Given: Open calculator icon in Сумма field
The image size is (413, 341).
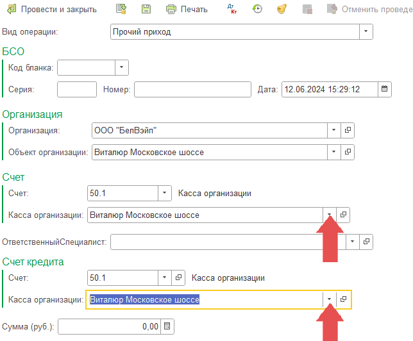Looking at the screenshot, I should coord(167,326).
